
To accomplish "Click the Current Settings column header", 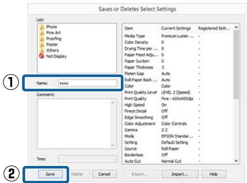I will pyautogui.click(x=176, y=29).
